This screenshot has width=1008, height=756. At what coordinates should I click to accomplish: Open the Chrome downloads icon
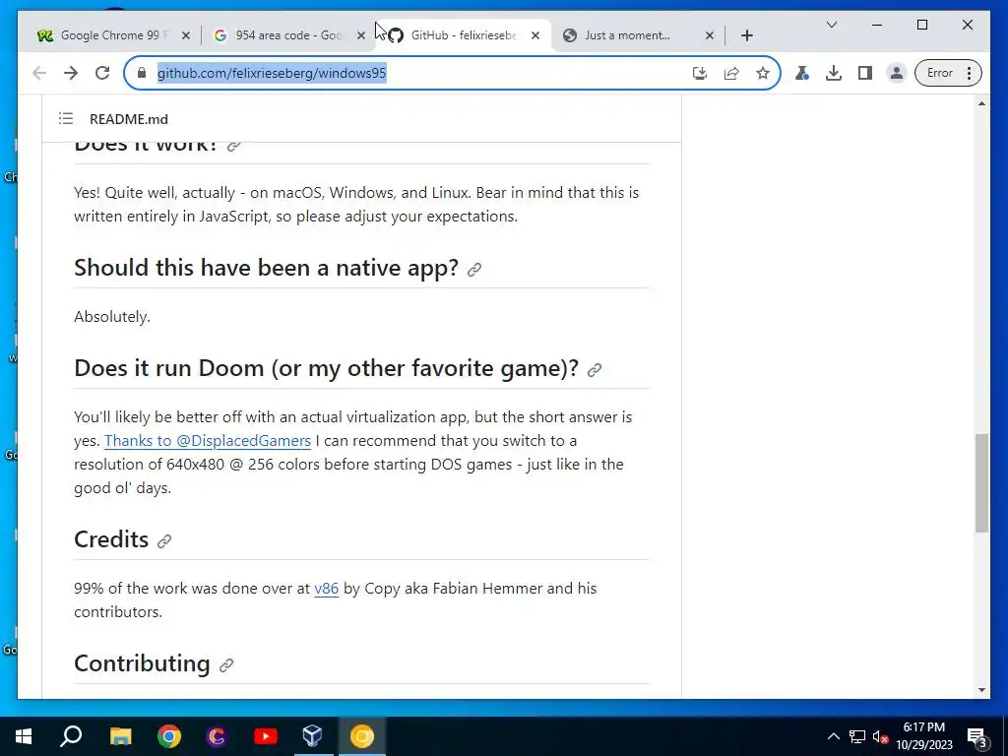tap(833, 73)
